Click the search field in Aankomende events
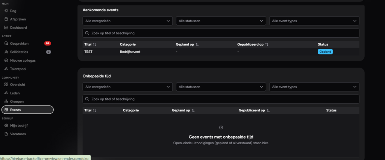Screen dimensions: 385x160 tap(221, 33)
